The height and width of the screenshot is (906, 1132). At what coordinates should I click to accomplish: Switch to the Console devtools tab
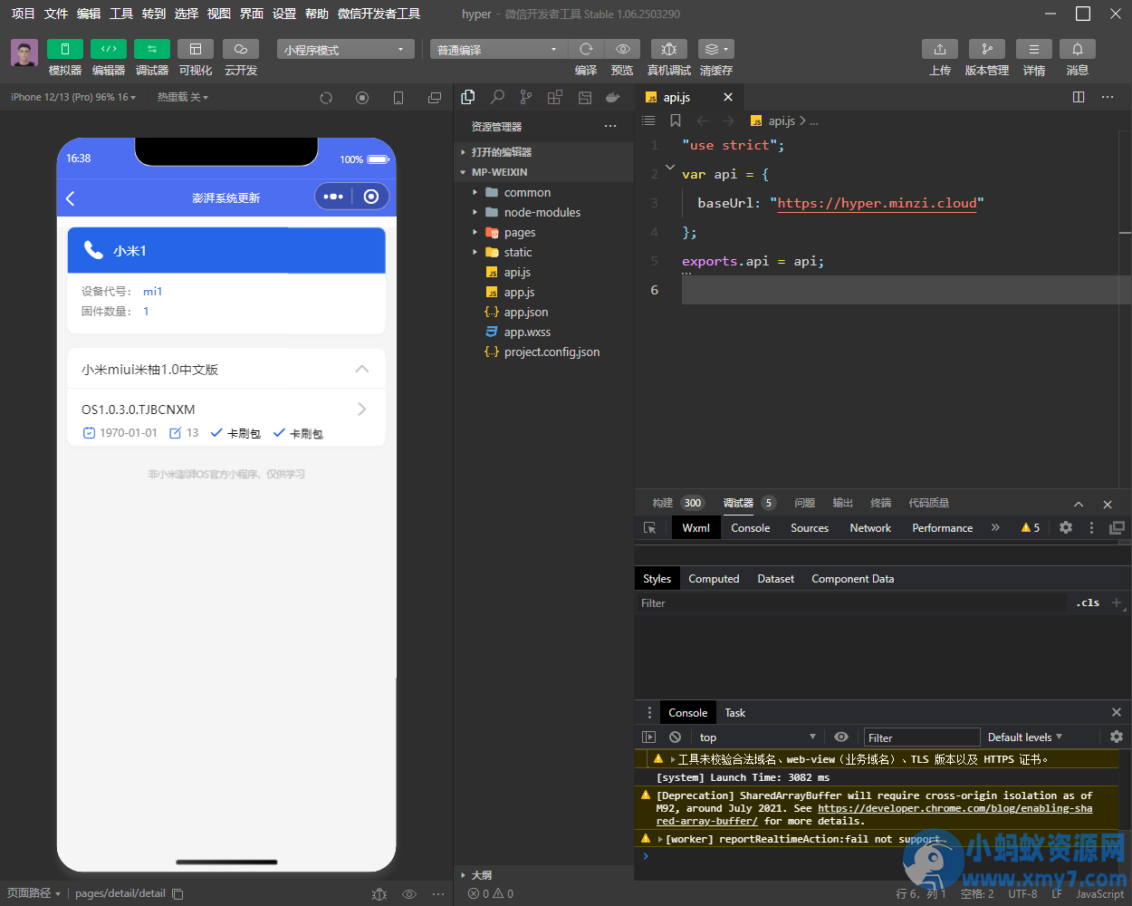tap(751, 528)
